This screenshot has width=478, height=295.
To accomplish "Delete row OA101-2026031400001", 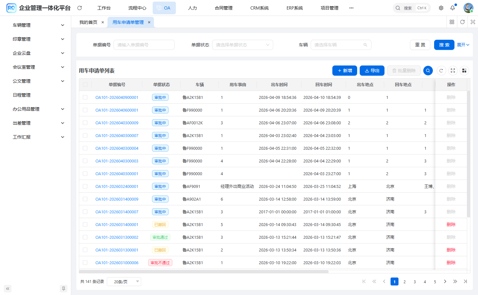I will click(451, 224).
